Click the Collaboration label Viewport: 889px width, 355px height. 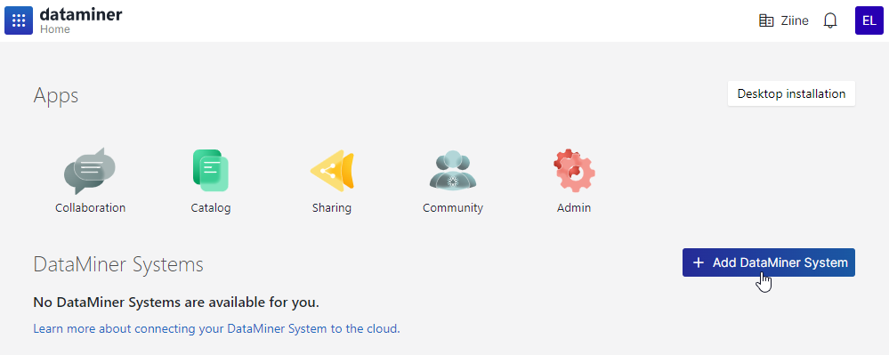pyautogui.click(x=90, y=207)
